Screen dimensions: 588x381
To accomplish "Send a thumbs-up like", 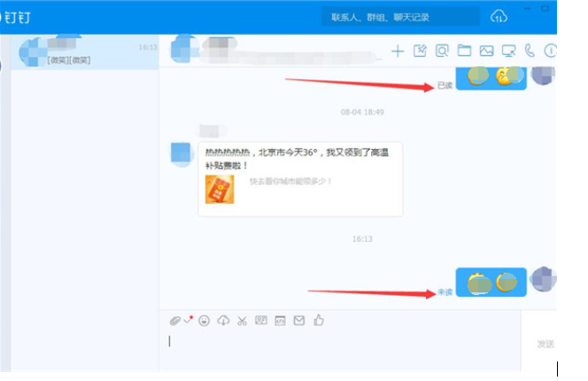I will point(319,320).
